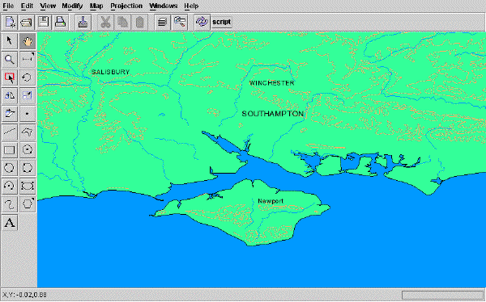
Task: Open a file with the folder icon
Action: (27, 23)
